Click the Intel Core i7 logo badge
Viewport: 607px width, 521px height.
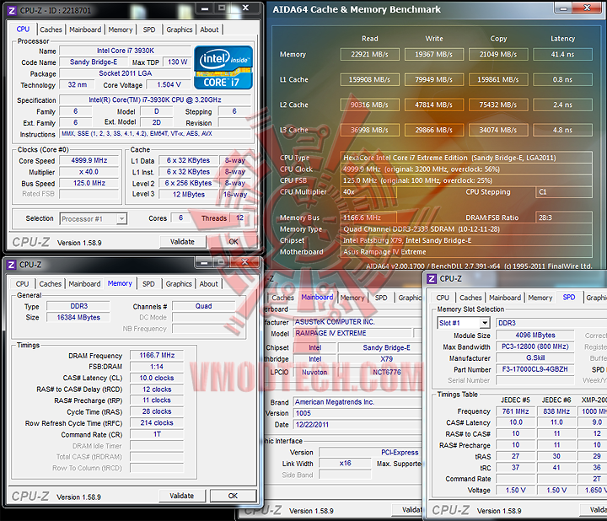(223, 67)
